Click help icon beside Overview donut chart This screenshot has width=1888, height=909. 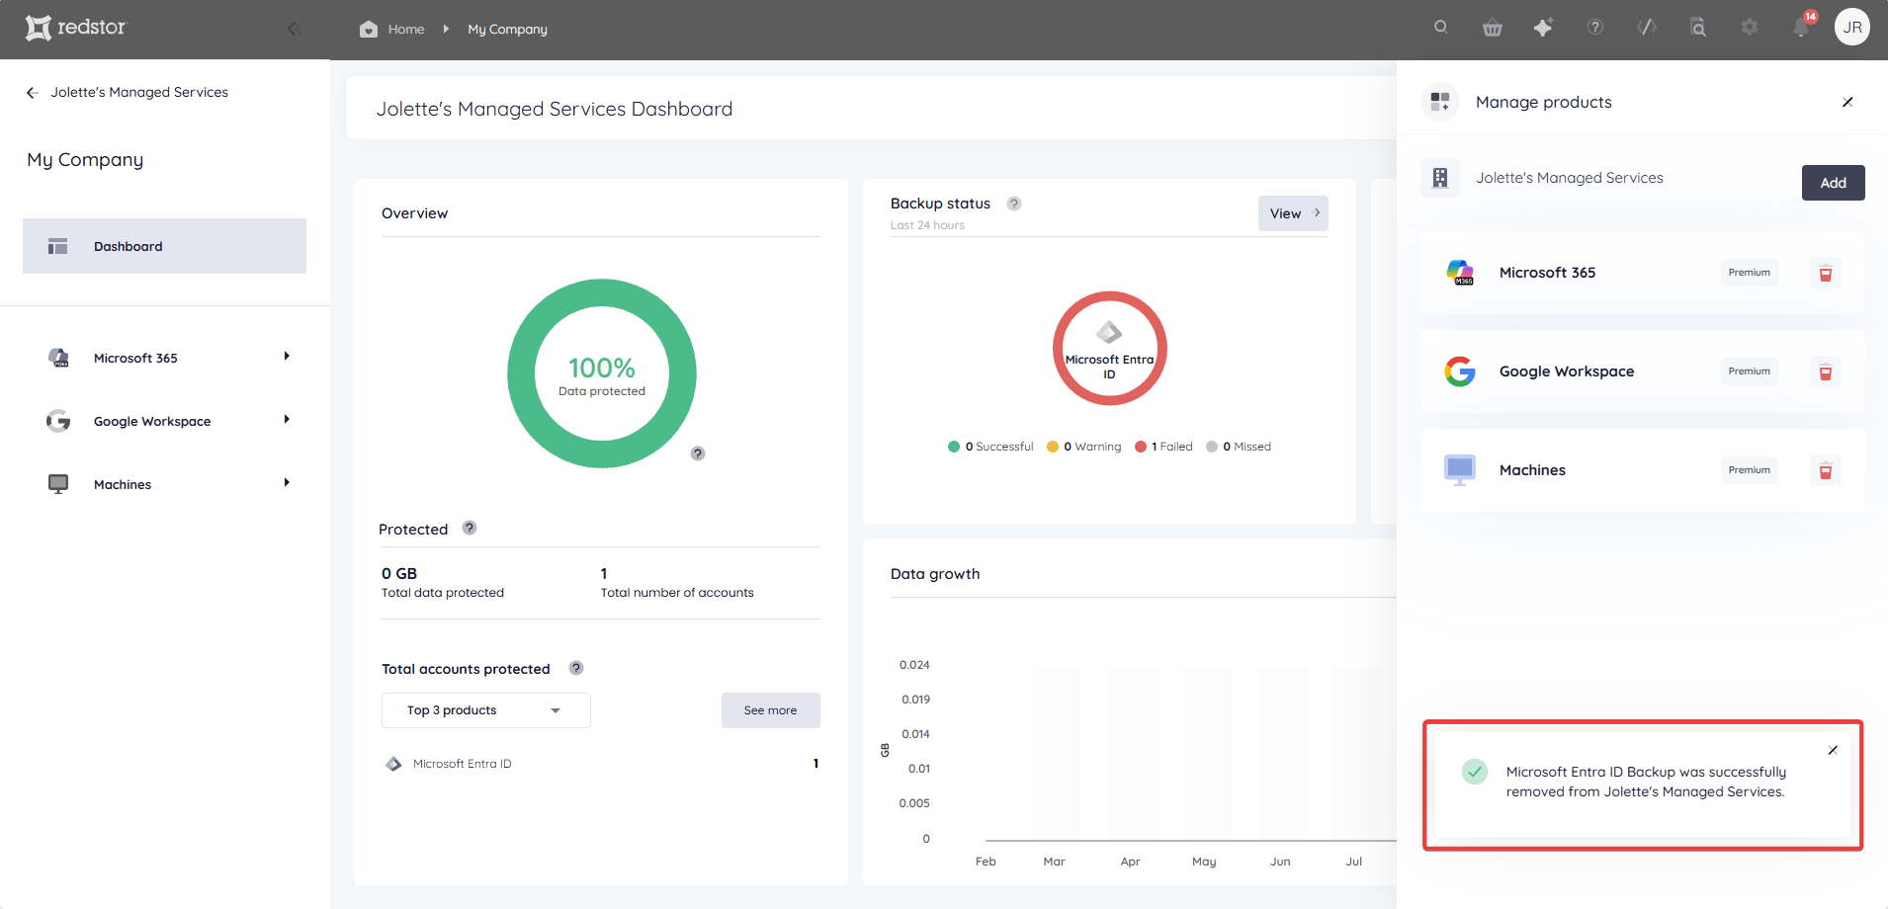click(x=698, y=454)
